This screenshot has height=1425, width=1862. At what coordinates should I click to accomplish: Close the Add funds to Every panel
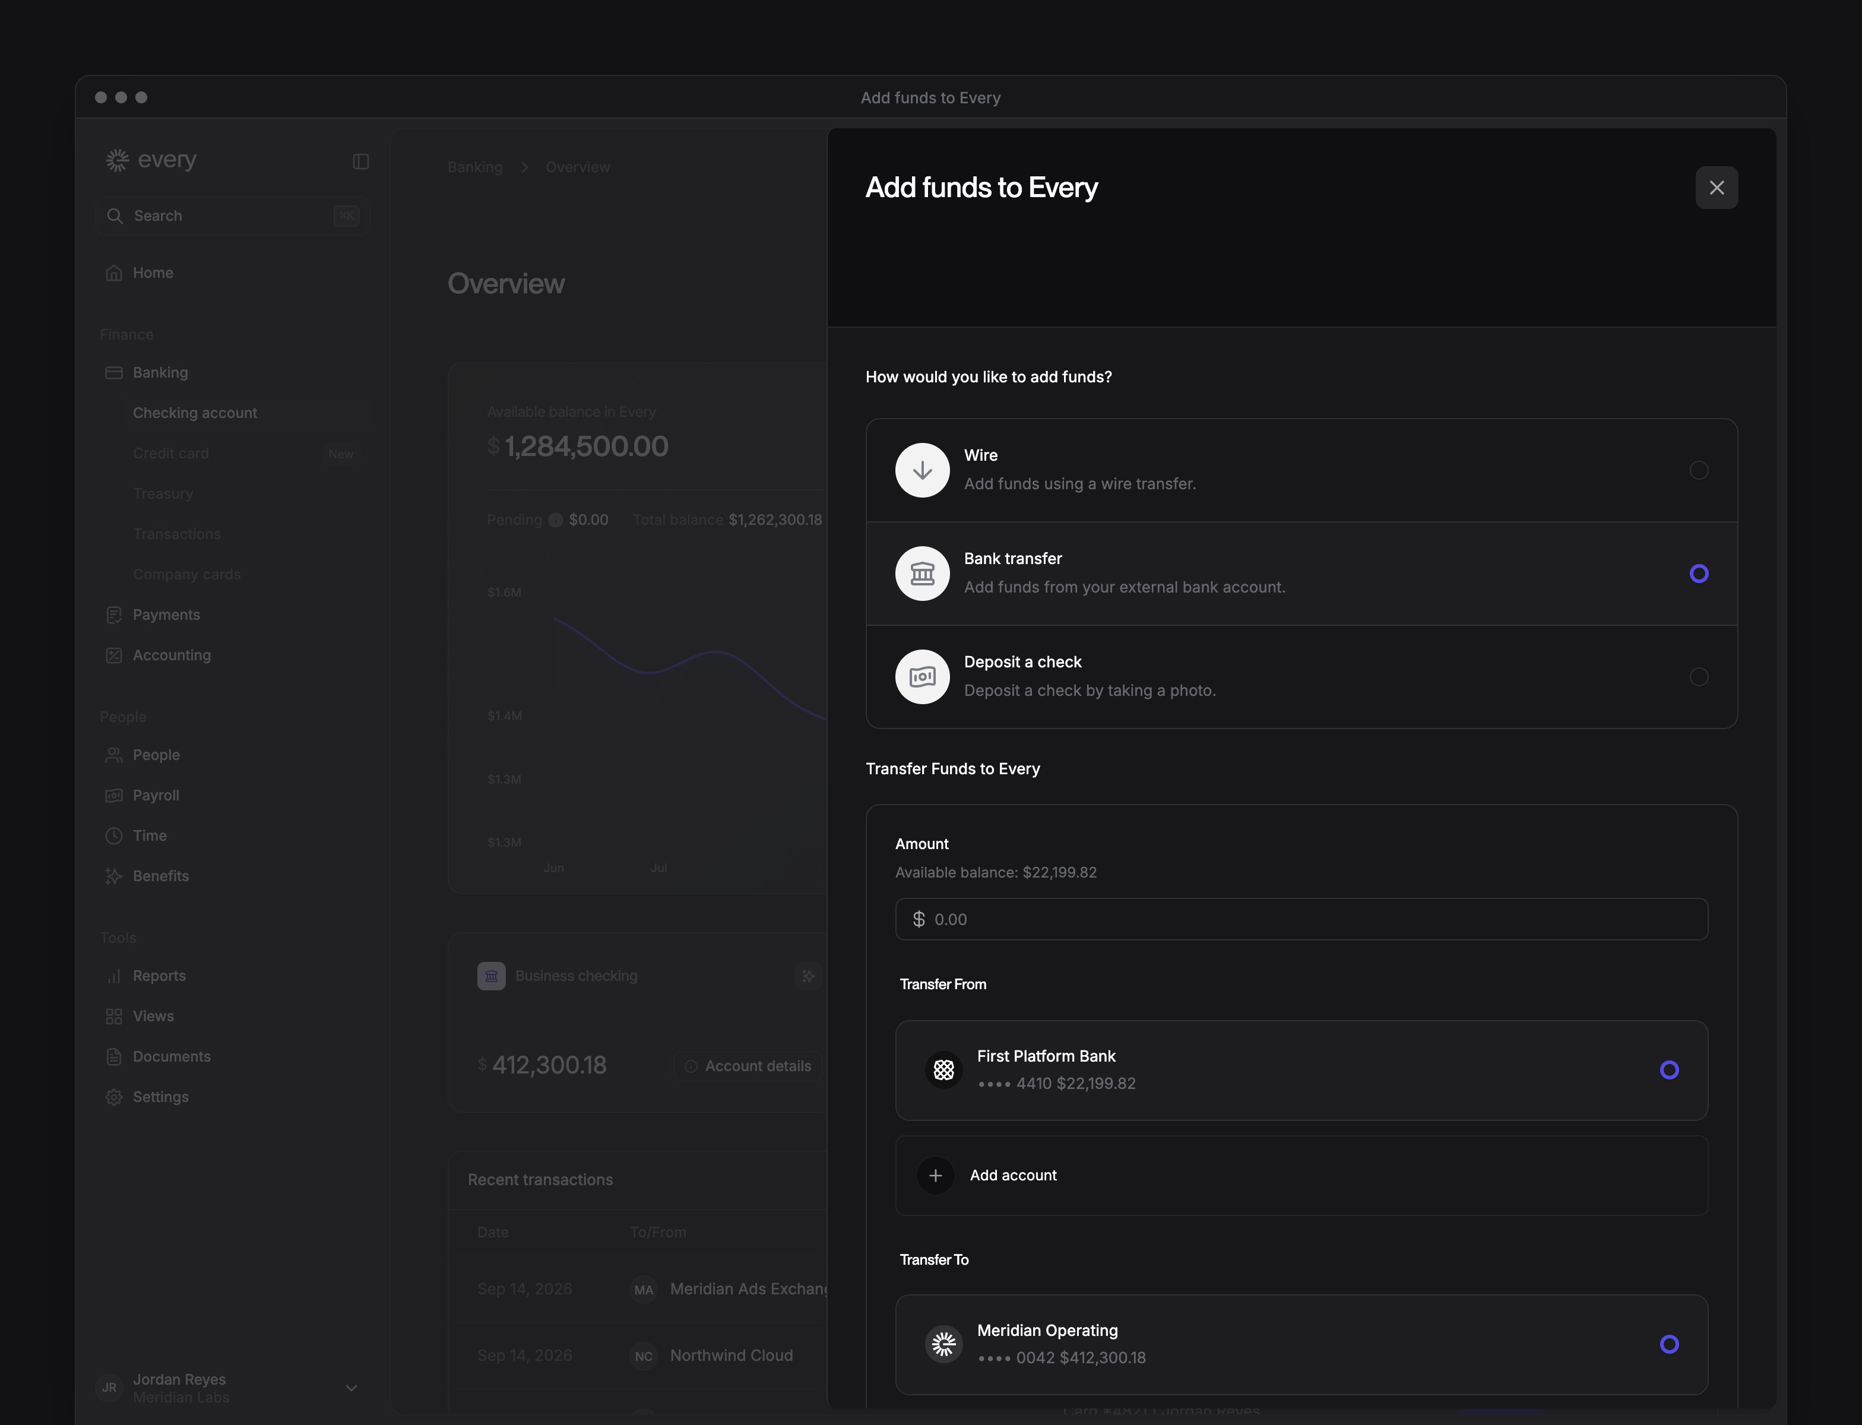[x=1716, y=188]
